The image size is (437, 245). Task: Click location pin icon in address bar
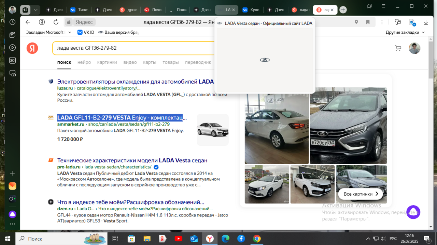[x=356, y=22]
